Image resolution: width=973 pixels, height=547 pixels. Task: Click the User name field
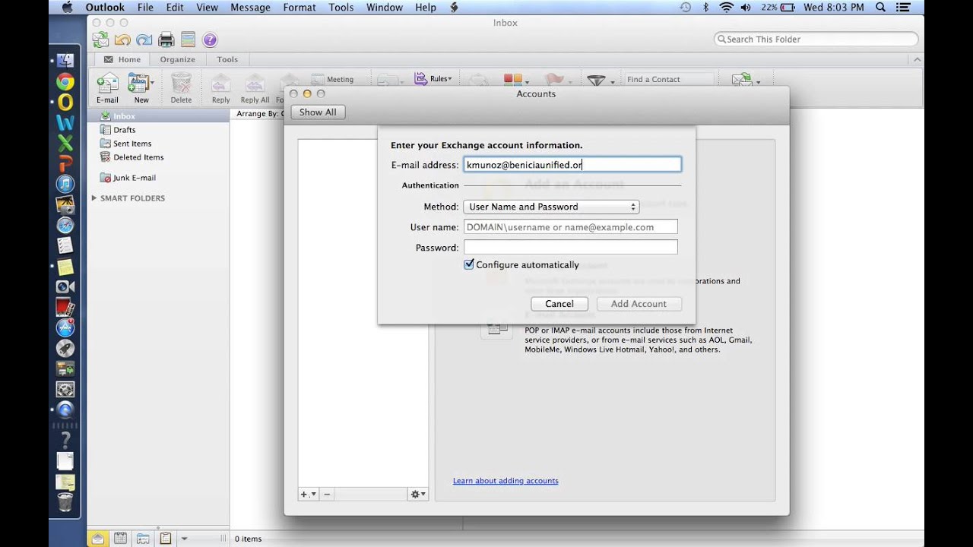pyautogui.click(x=571, y=227)
